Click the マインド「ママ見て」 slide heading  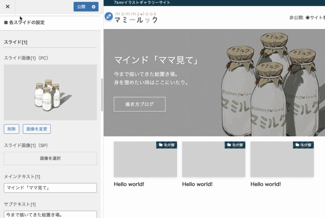click(156, 60)
